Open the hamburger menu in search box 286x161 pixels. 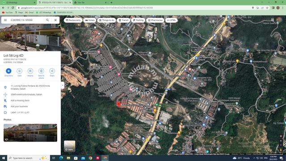(x=5, y=20)
